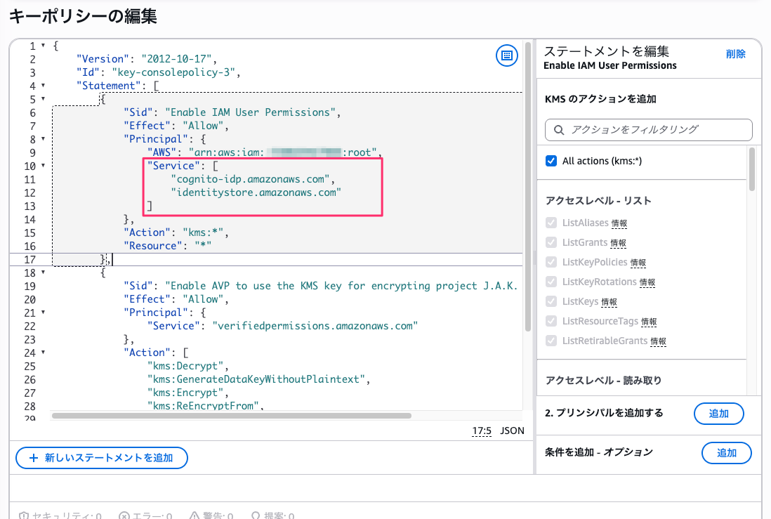Collapse the Service array fold at line 10
The height and width of the screenshot is (519, 771).
pyautogui.click(x=44, y=165)
